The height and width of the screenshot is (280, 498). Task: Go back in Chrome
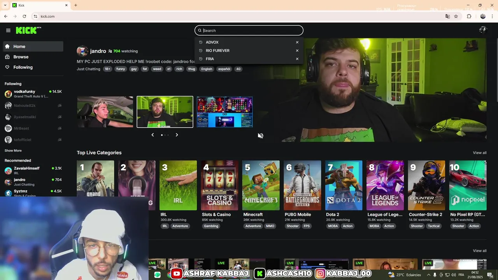[5, 16]
